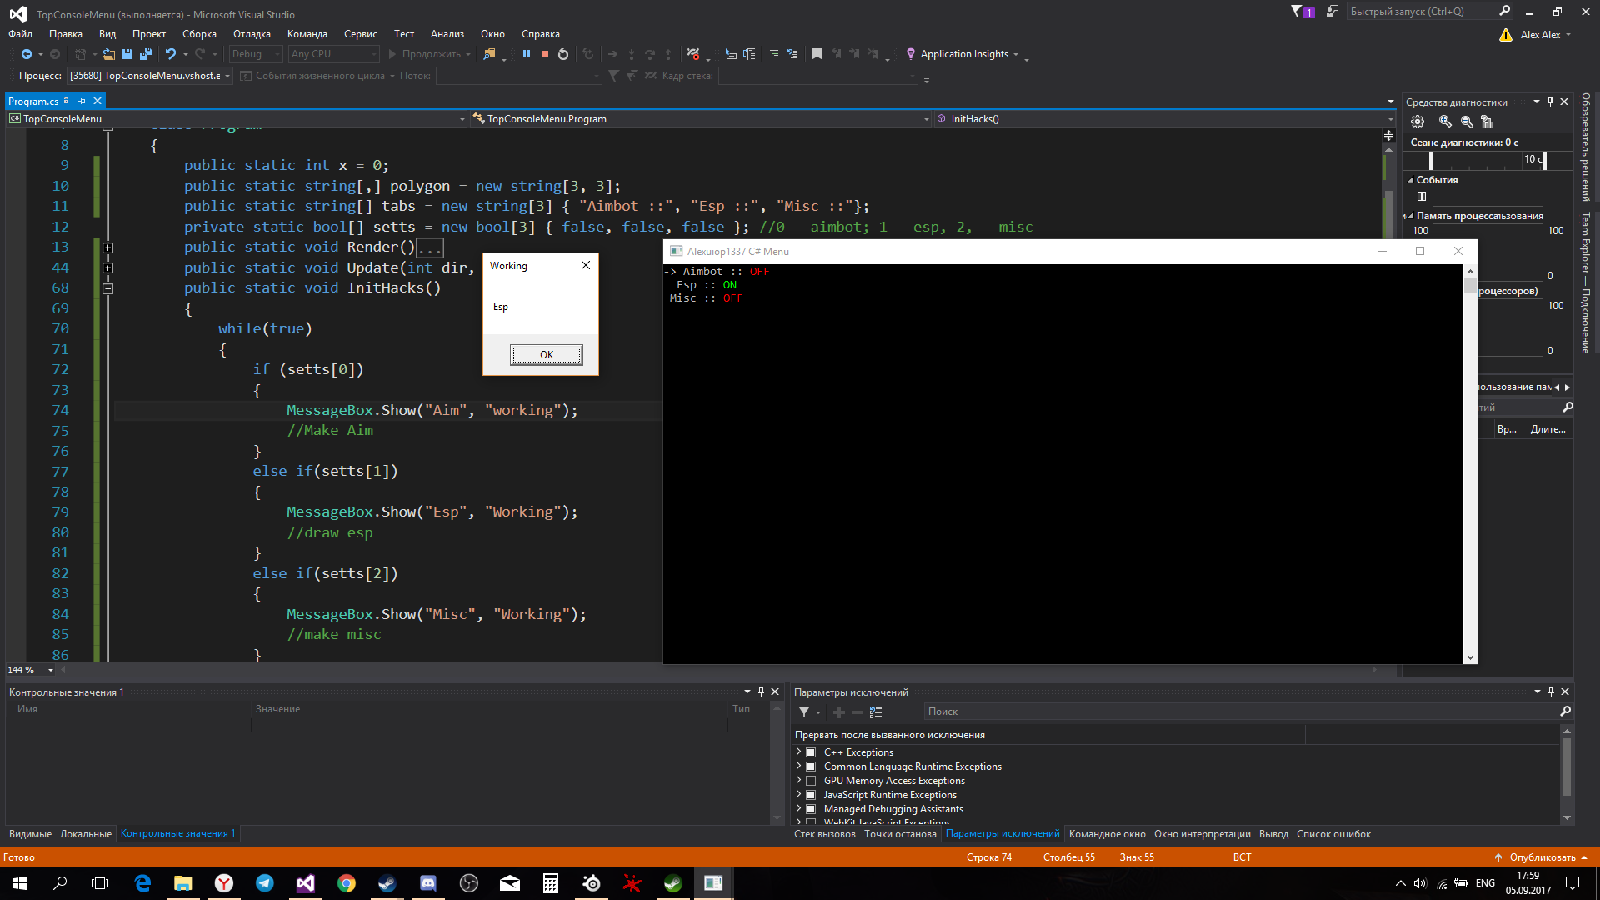1600x900 pixels.
Task: Toggle Common Language Runtime Exceptions checkbox
Action: coord(811,767)
